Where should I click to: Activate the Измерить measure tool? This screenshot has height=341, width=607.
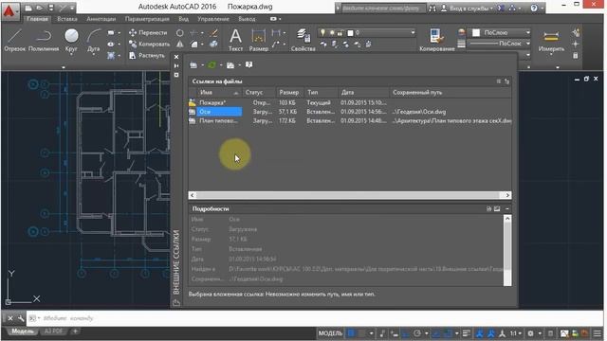pyautogui.click(x=551, y=40)
